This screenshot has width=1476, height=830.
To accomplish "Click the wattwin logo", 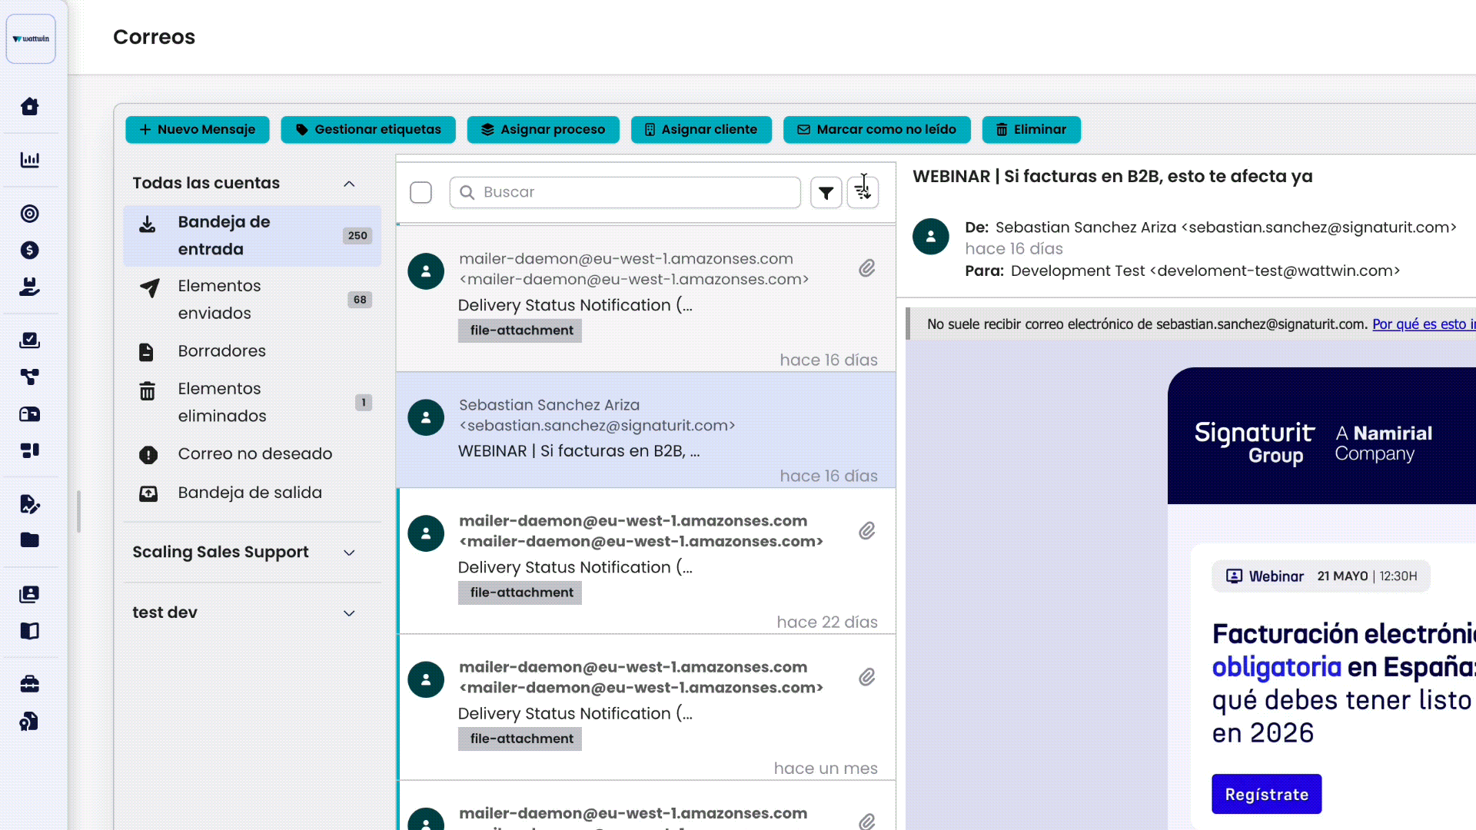I will point(31,38).
